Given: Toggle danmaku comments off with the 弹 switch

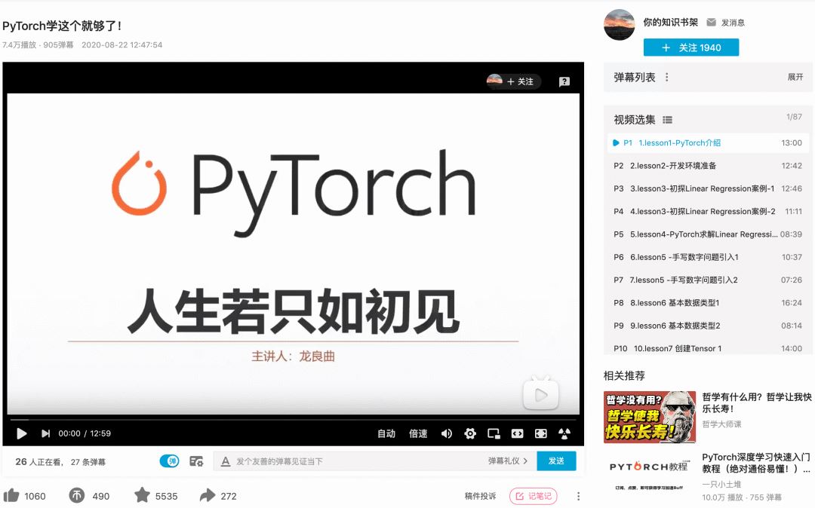Looking at the screenshot, I should tap(169, 461).
